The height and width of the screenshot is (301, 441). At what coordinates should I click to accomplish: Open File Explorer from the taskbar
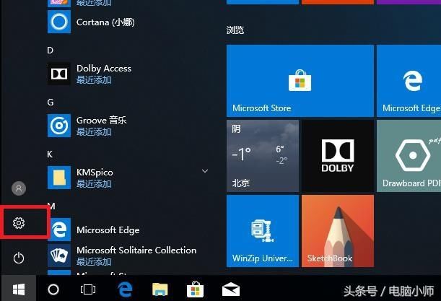(160, 289)
